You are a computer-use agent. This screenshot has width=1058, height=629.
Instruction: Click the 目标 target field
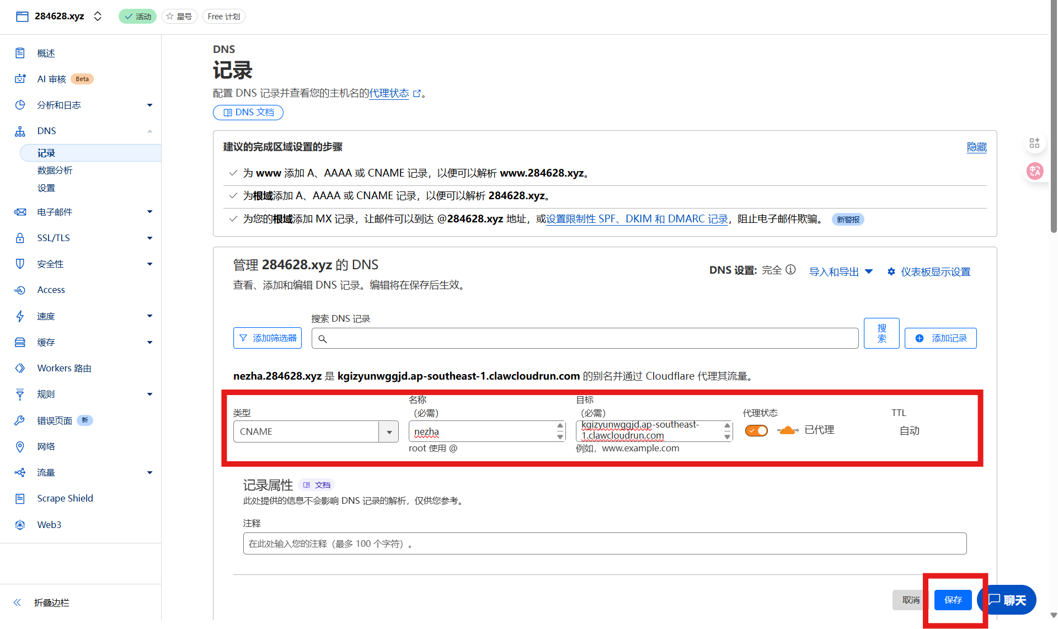pyautogui.click(x=654, y=430)
